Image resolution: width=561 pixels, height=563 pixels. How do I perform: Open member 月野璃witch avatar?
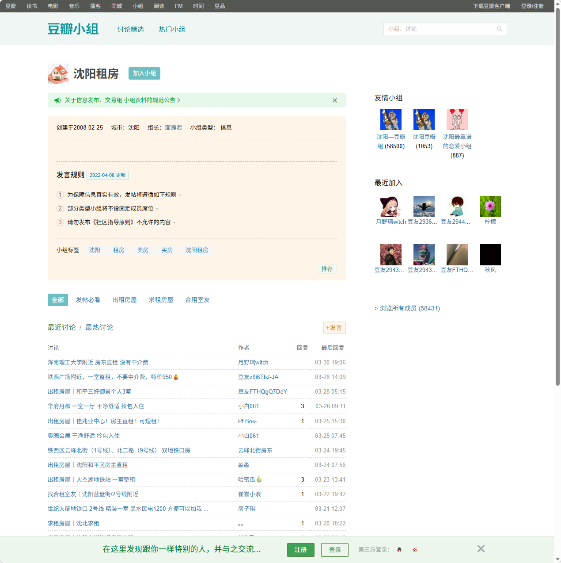pyautogui.click(x=390, y=206)
